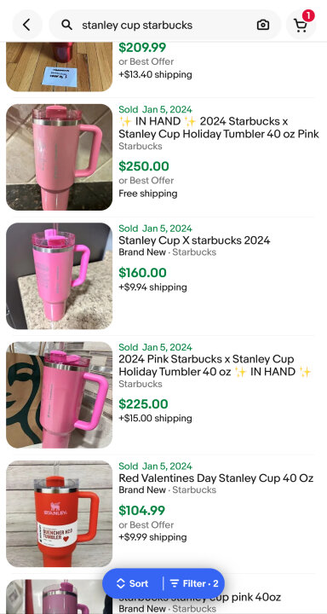327x614 pixels.
Task: Tap the red cart badge showing 1
Action: coord(308,15)
